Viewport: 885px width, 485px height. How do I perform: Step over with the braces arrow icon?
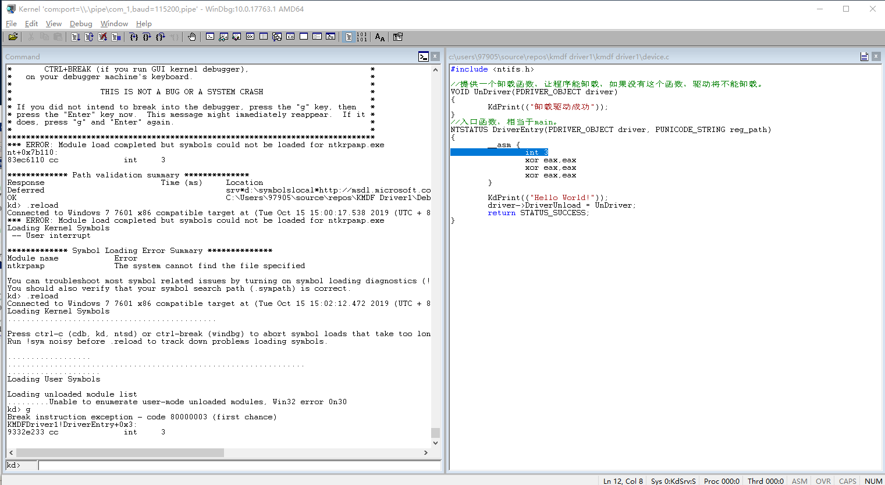pos(147,37)
